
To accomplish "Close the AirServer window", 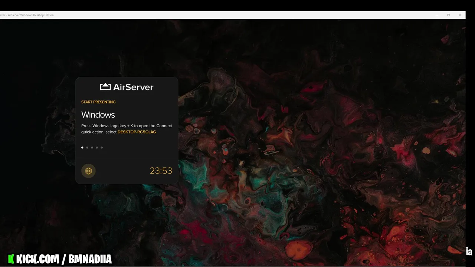I will 460,15.
